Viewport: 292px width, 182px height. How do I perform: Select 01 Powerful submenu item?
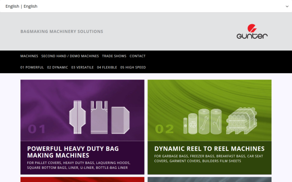pyautogui.click(x=32, y=67)
